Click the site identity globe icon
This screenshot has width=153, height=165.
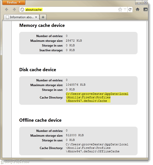(x=22, y=10)
